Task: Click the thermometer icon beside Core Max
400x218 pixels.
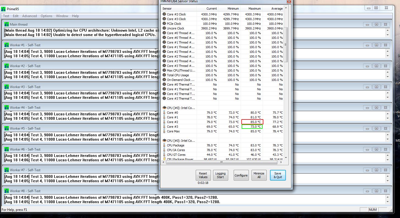Action: pyautogui.click(x=164, y=131)
